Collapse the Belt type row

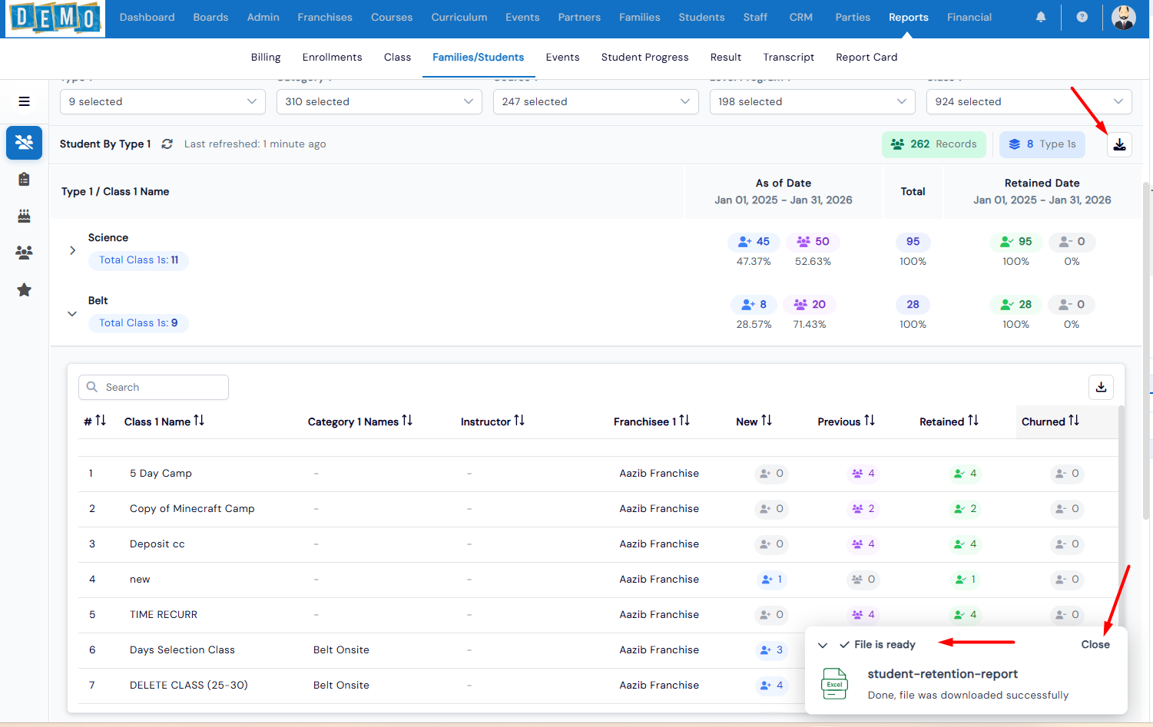pyautogui.click(x=72, y=313)
